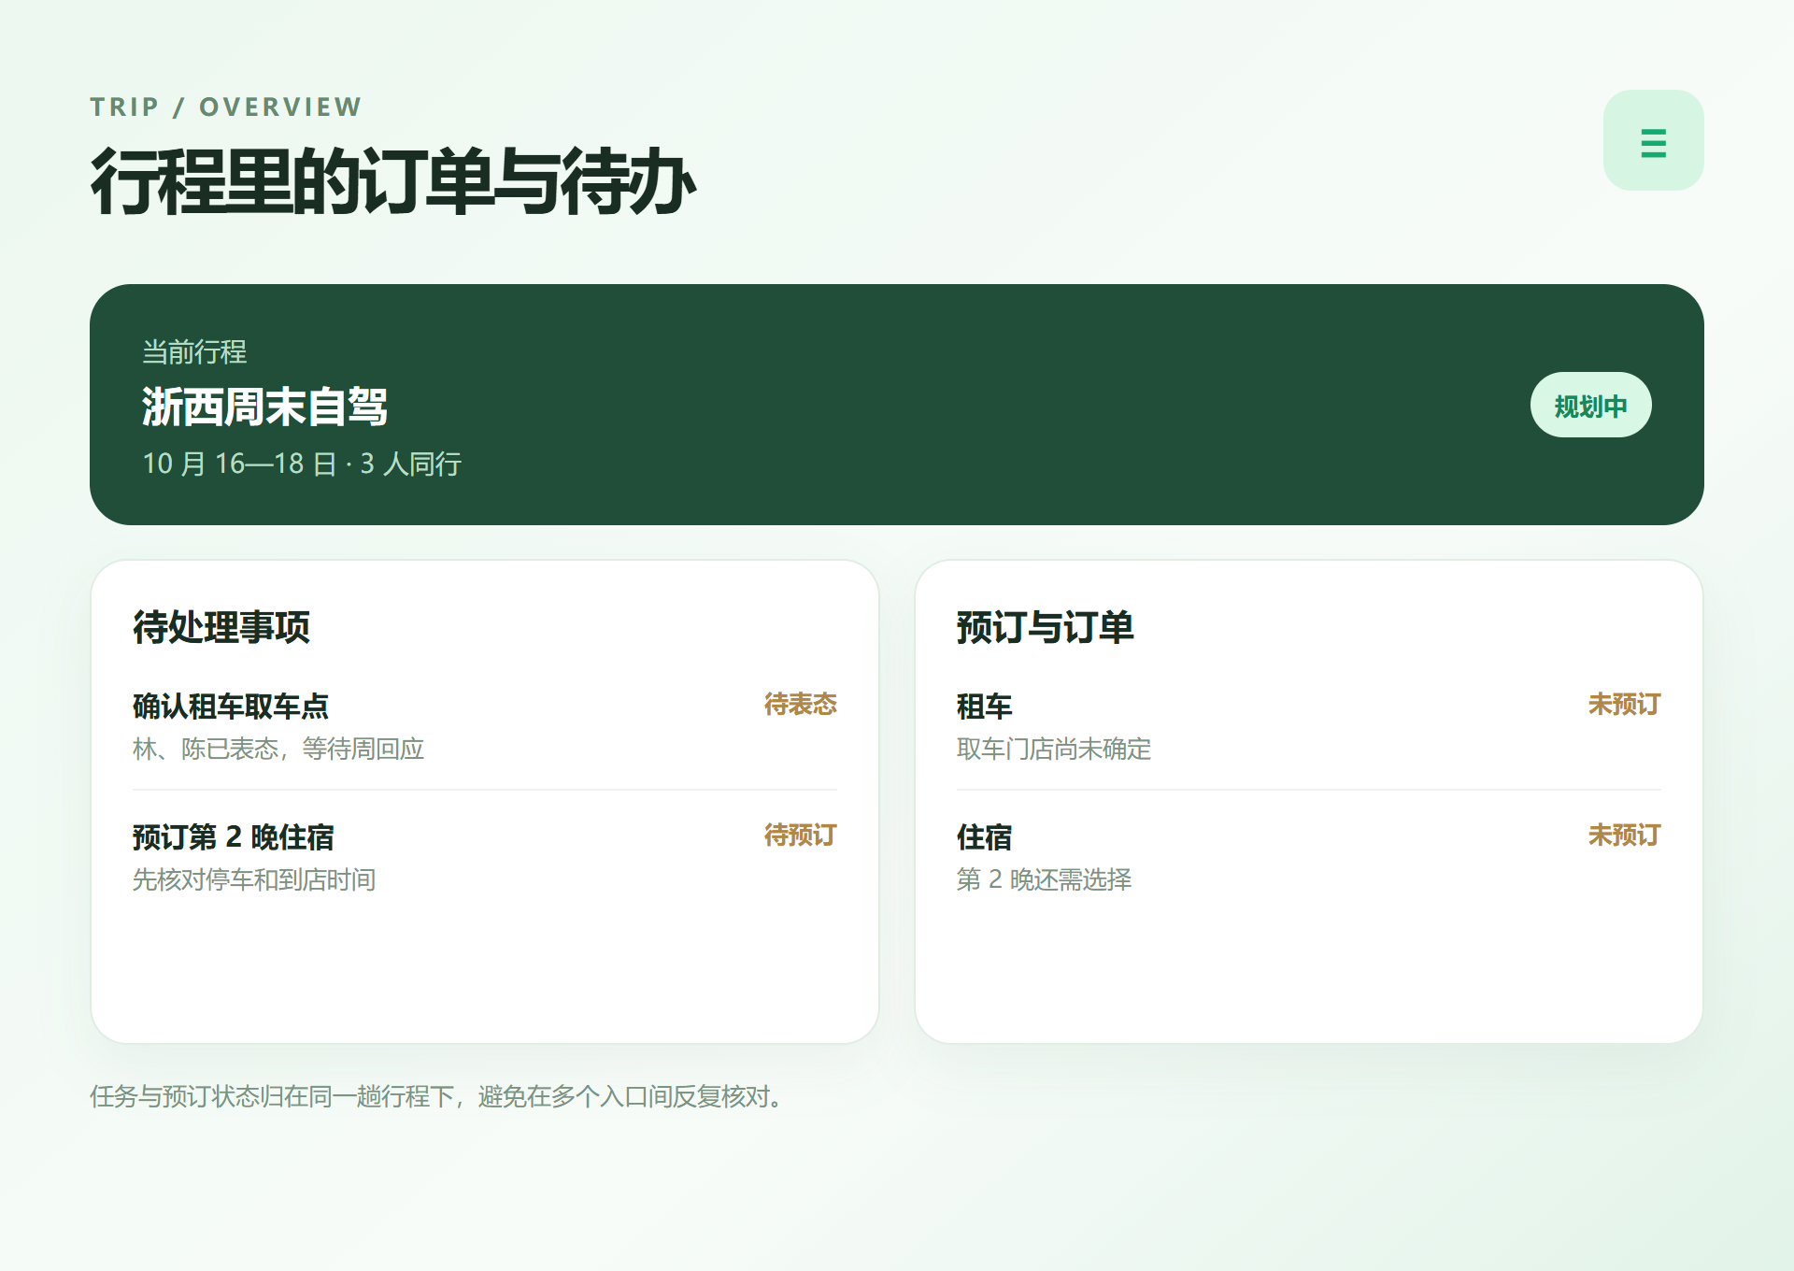Click the page title 行程里的订单与待办

point(392,181)
